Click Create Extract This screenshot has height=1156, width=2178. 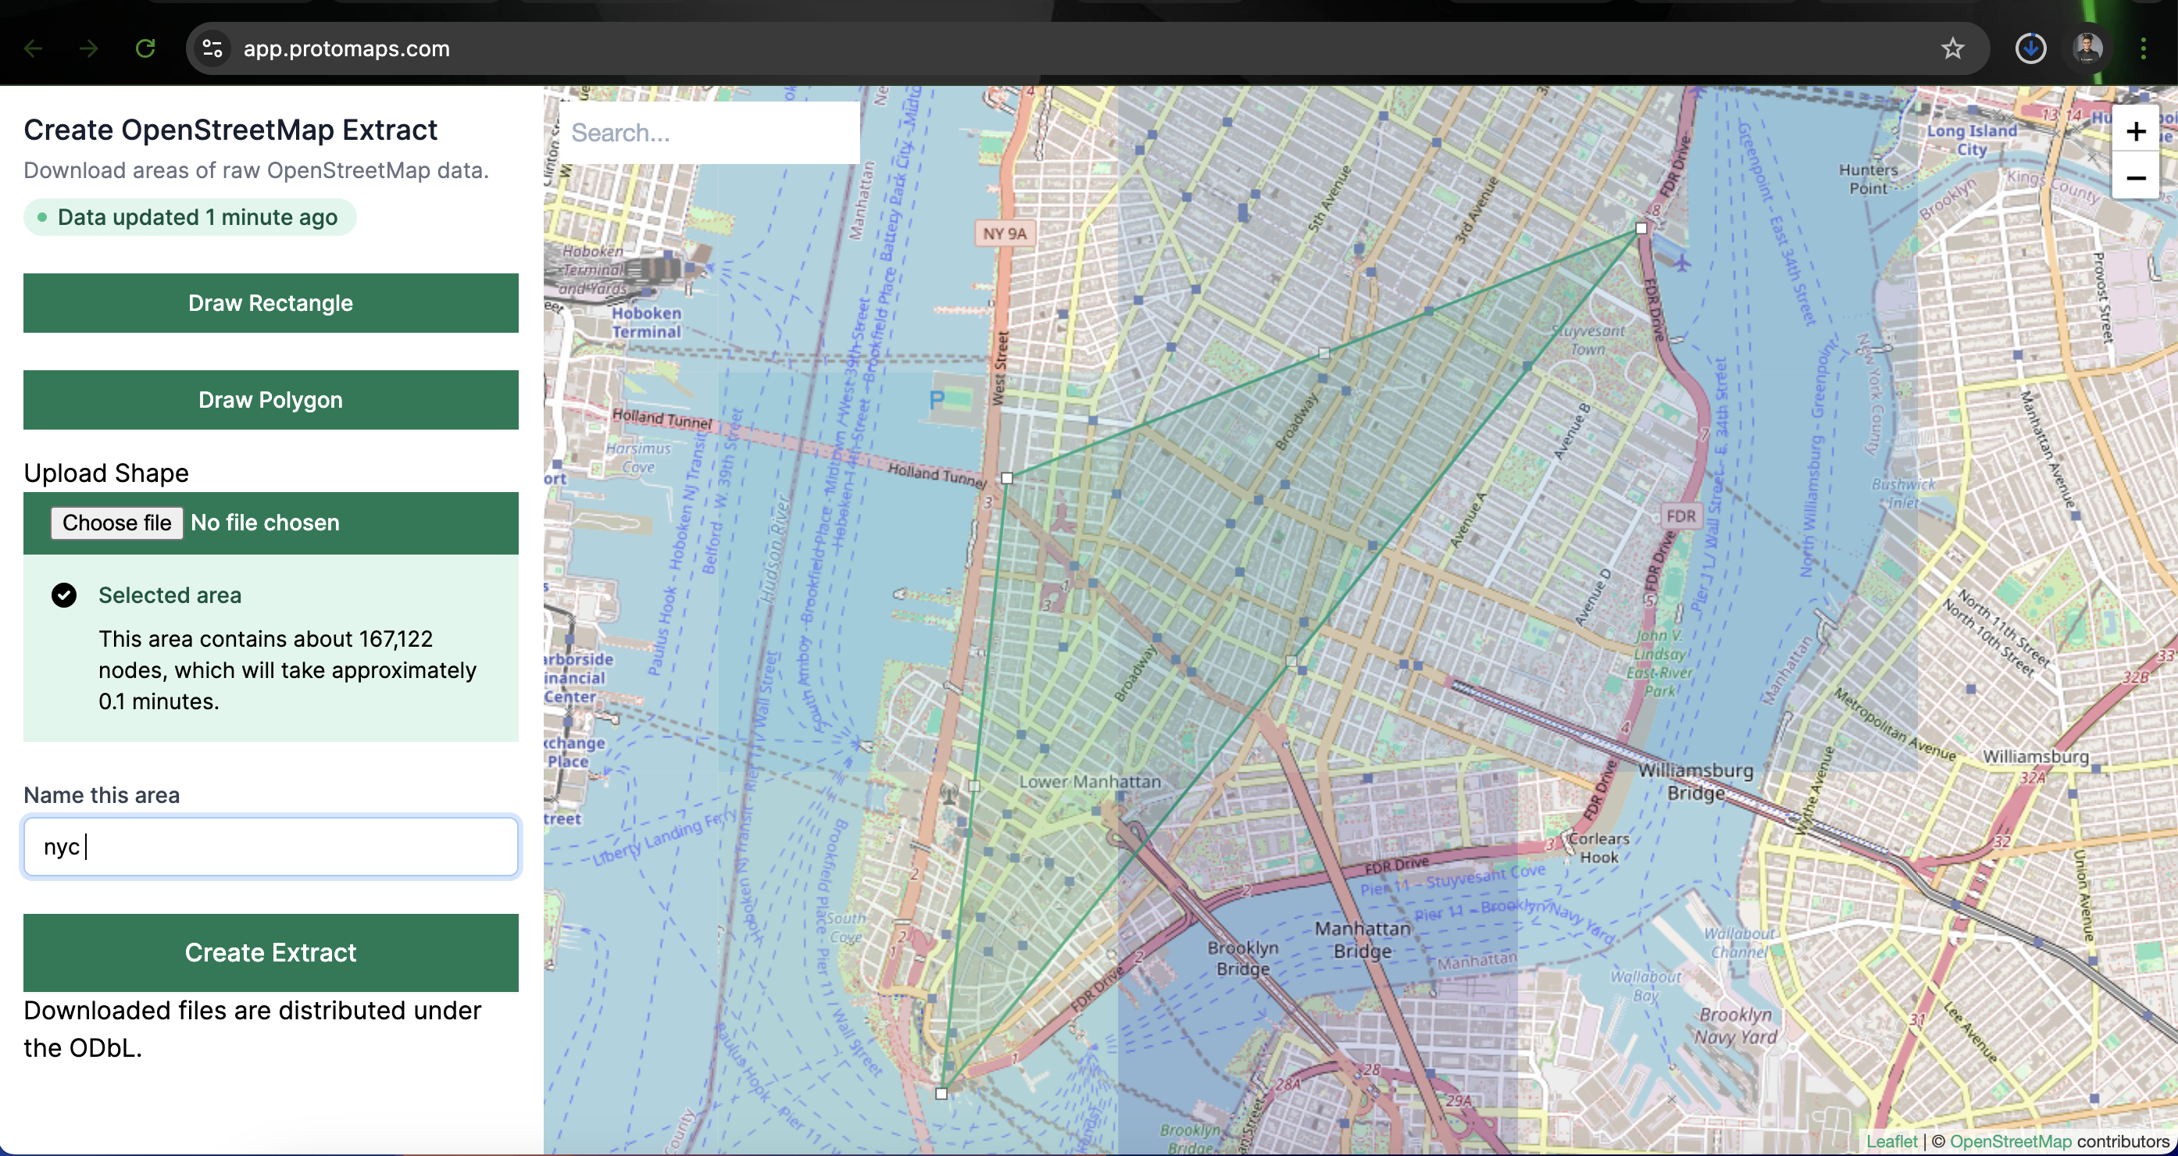270,952
